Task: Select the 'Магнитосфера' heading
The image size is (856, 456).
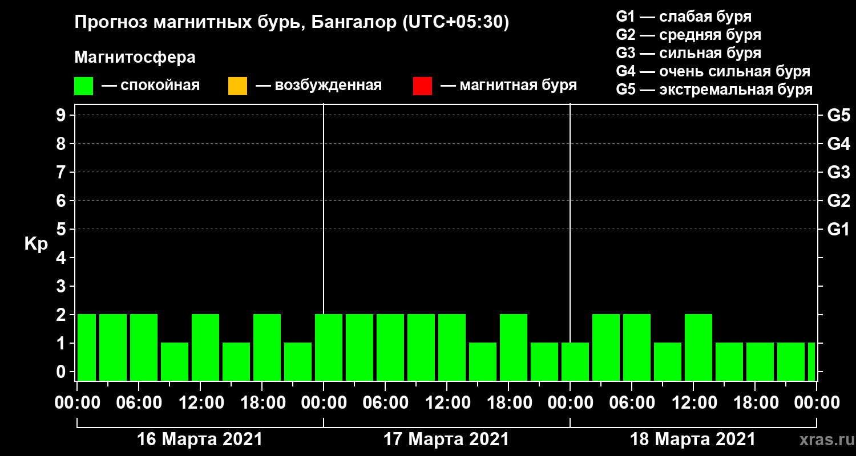Action: [135, 58]
